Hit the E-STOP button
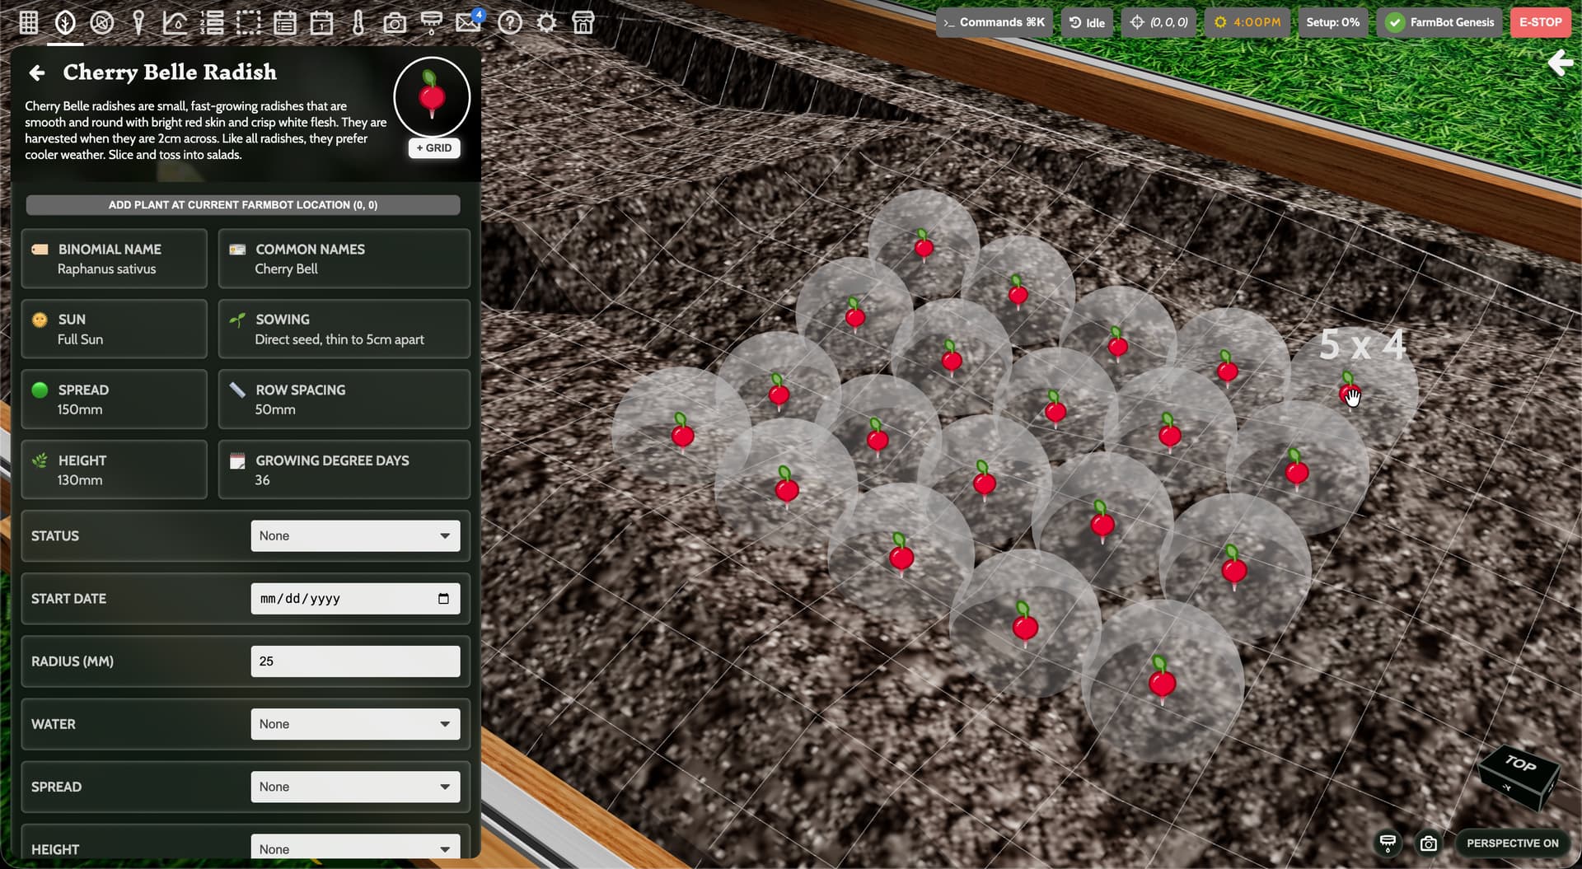The width and height of the screenshot is (1582, 869). [1540, 22]
